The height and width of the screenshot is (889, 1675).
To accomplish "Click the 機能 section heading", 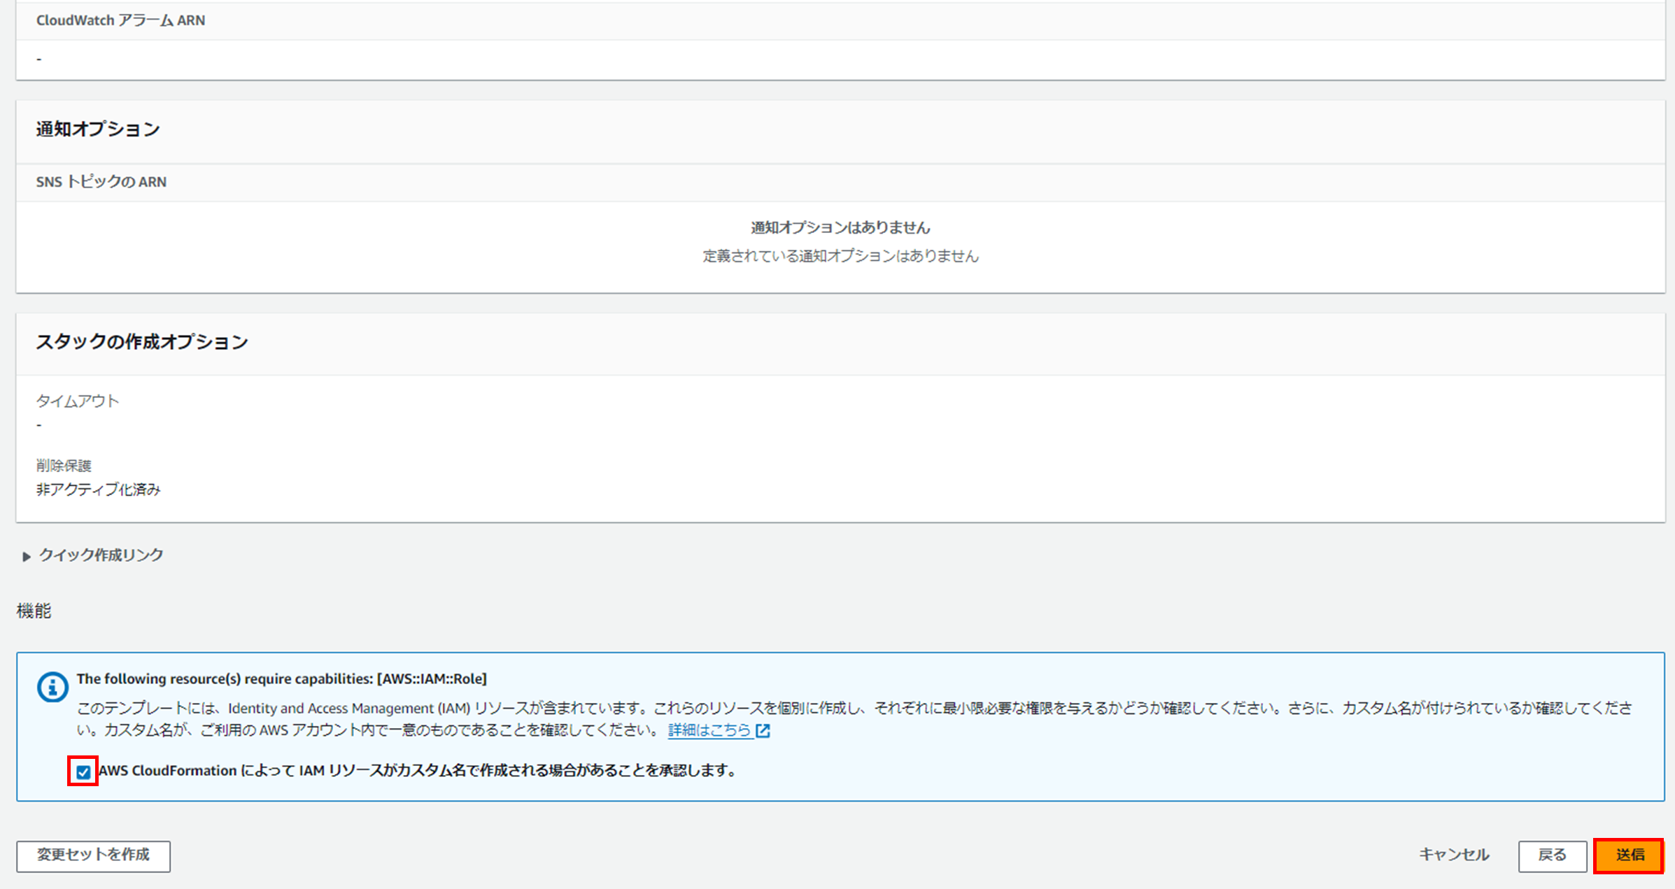I will (34, 611).
